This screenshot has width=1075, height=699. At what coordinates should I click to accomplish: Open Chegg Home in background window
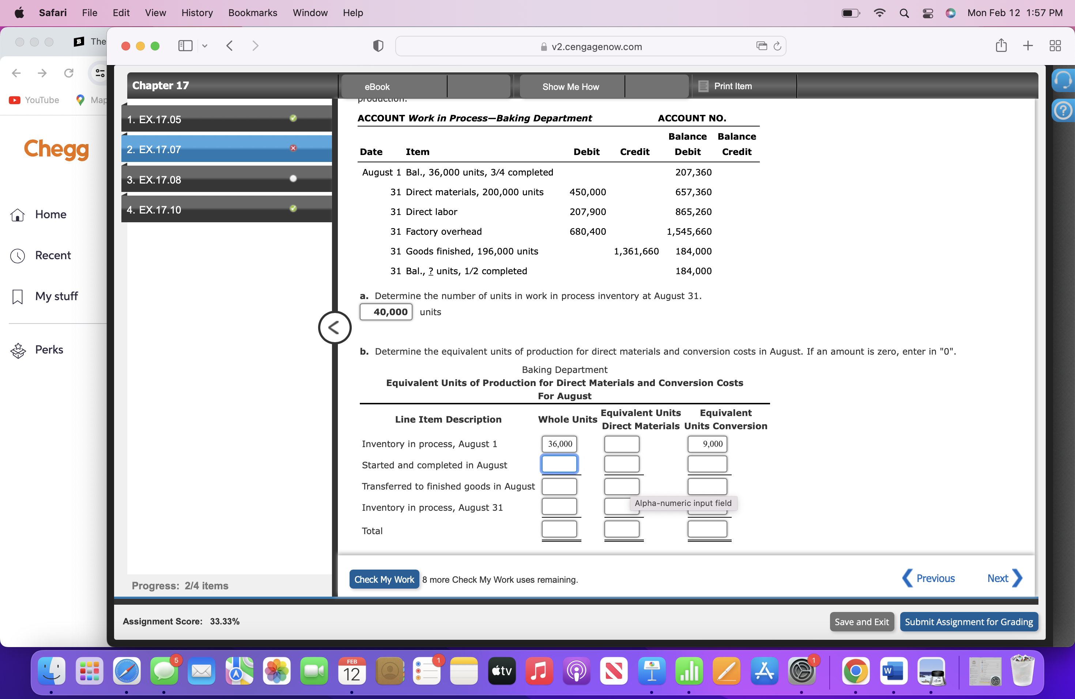tap(39, 215)
